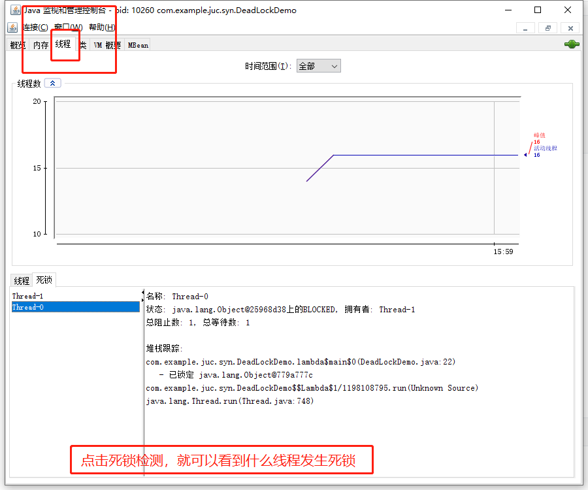Switch to the 概览 tab
The height and width of the screenshot is (490, 588).
coord(18,45)
